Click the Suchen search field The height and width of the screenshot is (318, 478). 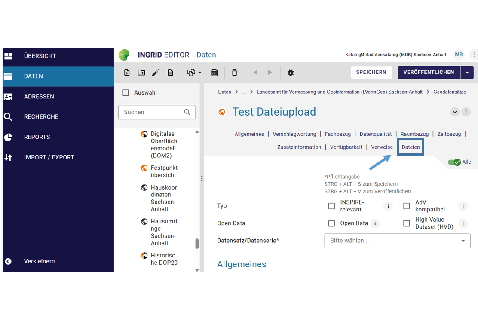coord(153,112)
